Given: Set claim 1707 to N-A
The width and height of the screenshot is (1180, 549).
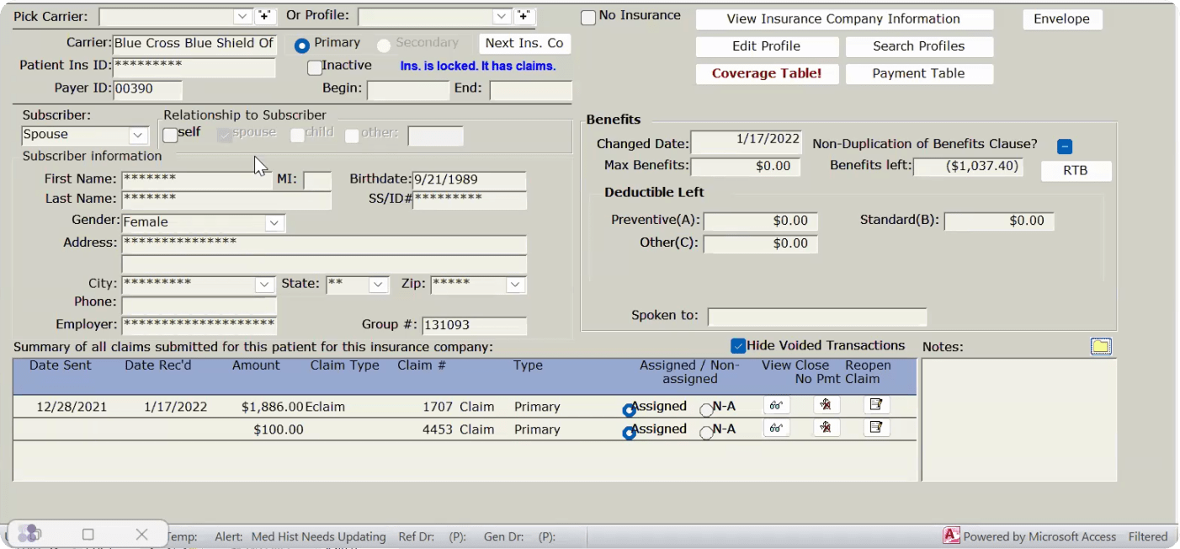Looking at the screenshot, I should tap(706, 410).
